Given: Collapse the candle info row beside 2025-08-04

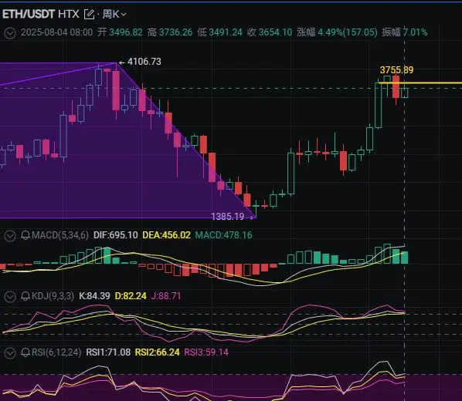Looking at the screenshot, I should click(10, 32).
